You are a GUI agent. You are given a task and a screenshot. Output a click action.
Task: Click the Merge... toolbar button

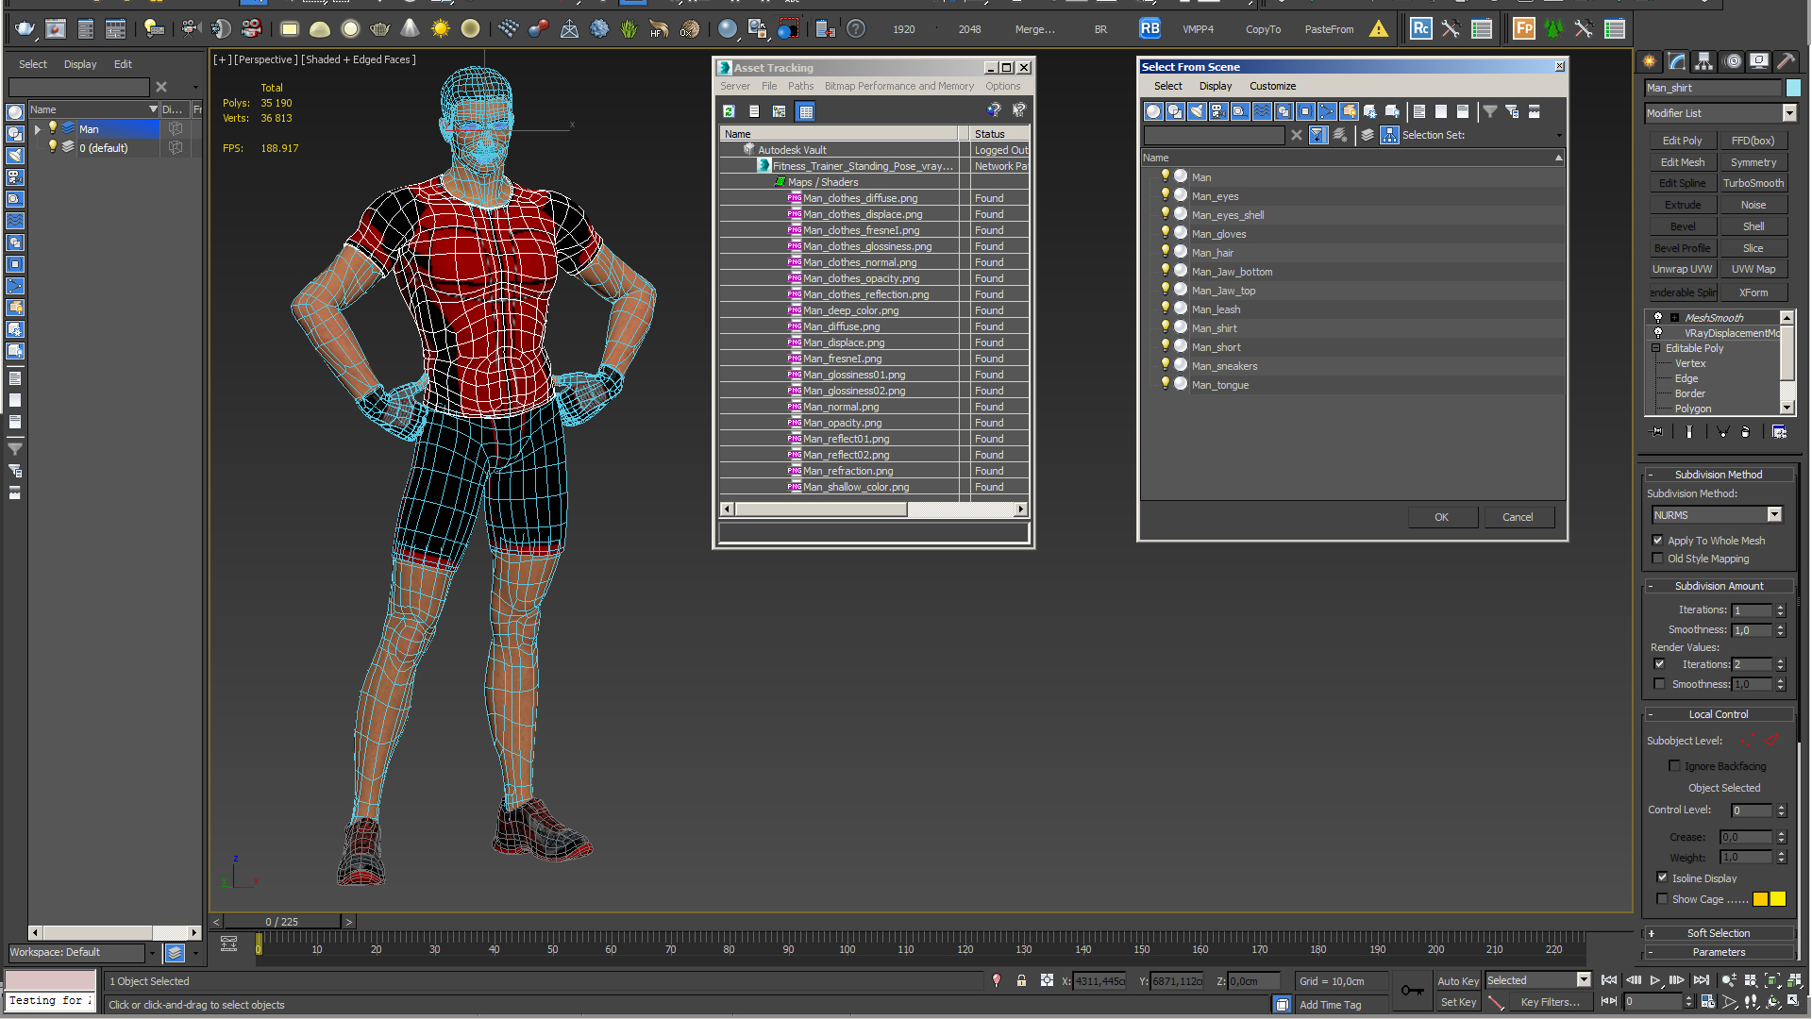coord(1035,29)
